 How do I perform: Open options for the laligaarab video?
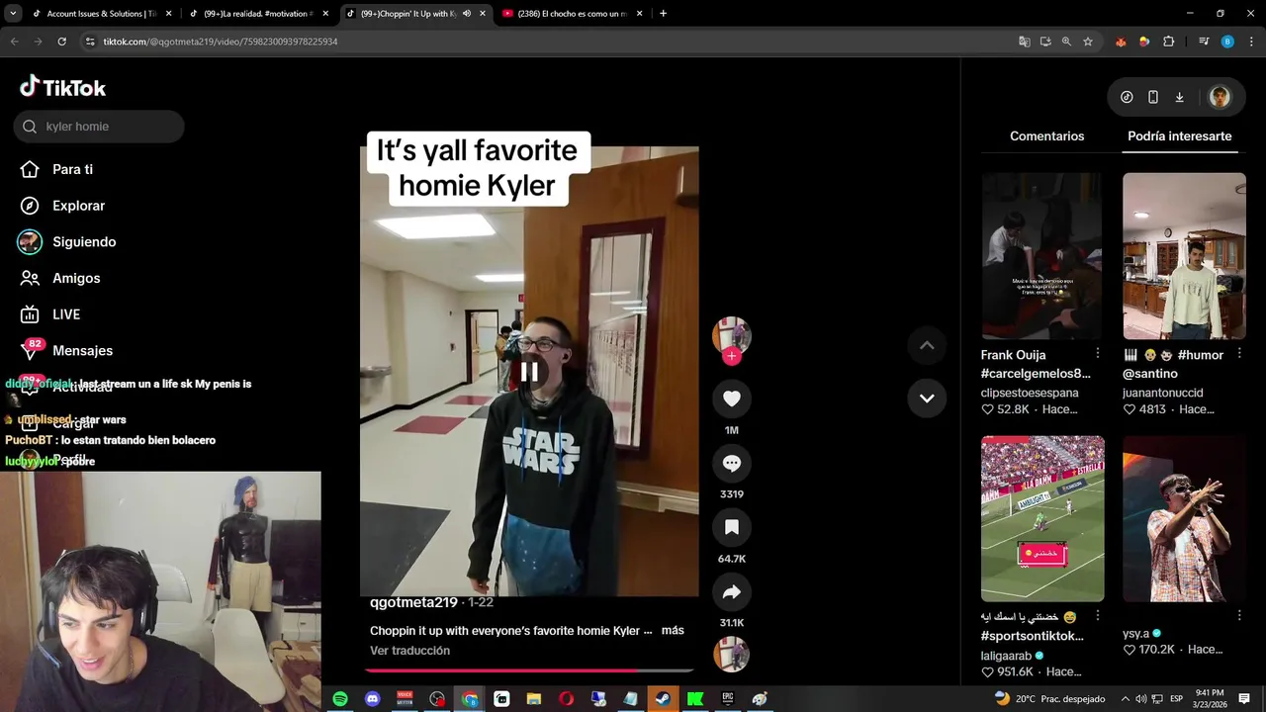[1097, 616]
